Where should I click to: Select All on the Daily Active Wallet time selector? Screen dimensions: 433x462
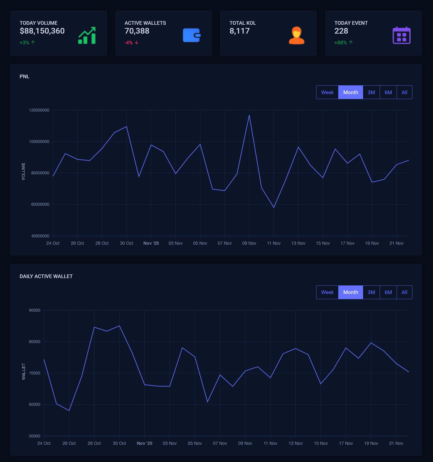coord(404,292)
